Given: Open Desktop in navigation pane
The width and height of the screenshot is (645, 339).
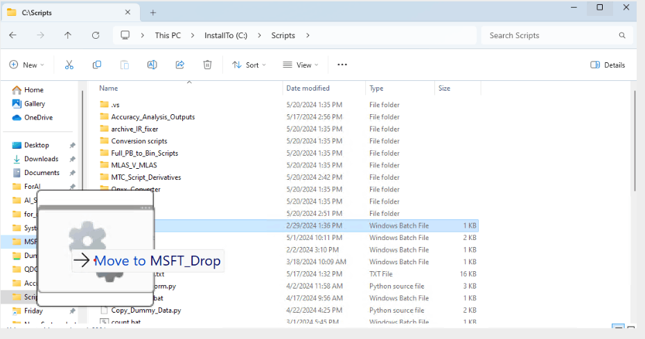Looking at the screenshot, I should pos(37,145).
